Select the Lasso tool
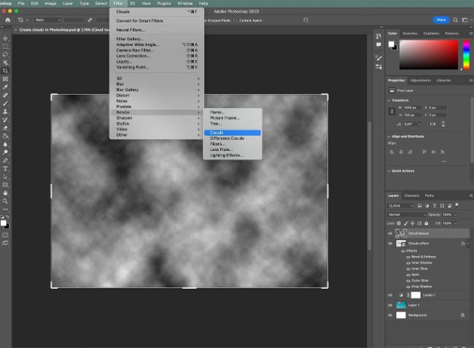474x348 pixels. click(6, 54)
